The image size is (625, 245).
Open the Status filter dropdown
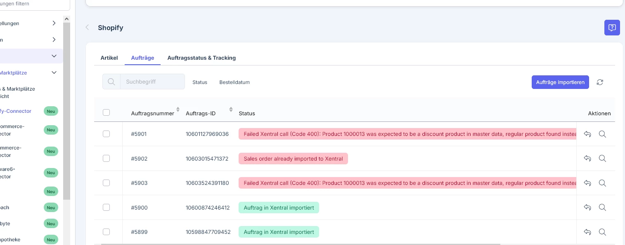pos(200,82)
